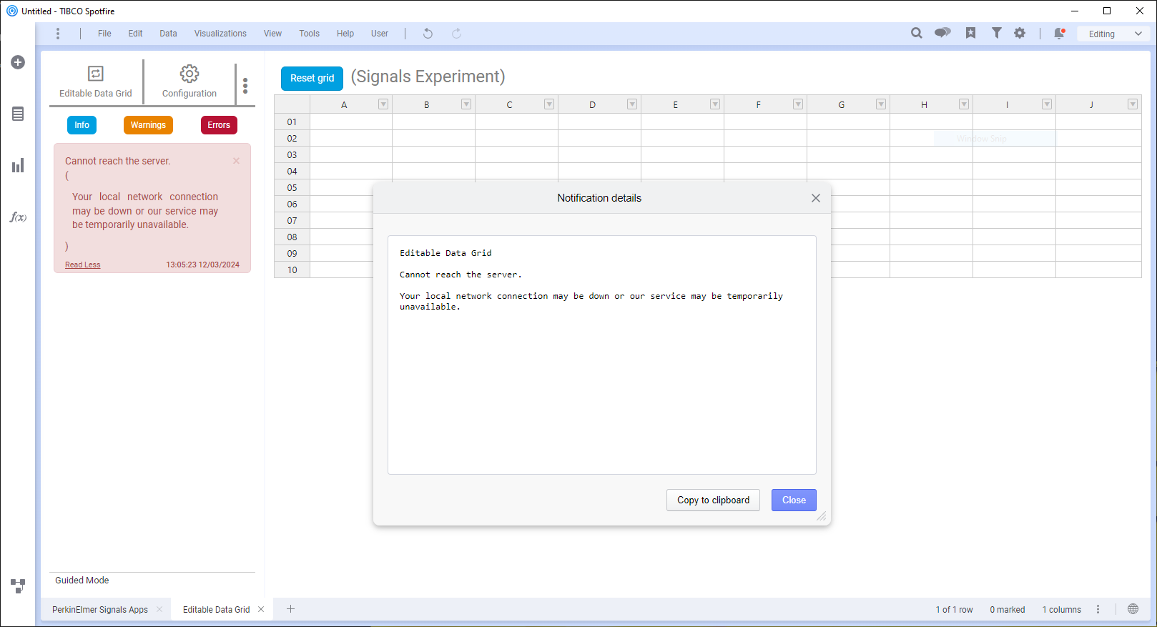1157x627 pixels.
Task: Click Copy to clipboard button
Action: tap(714, 500)
